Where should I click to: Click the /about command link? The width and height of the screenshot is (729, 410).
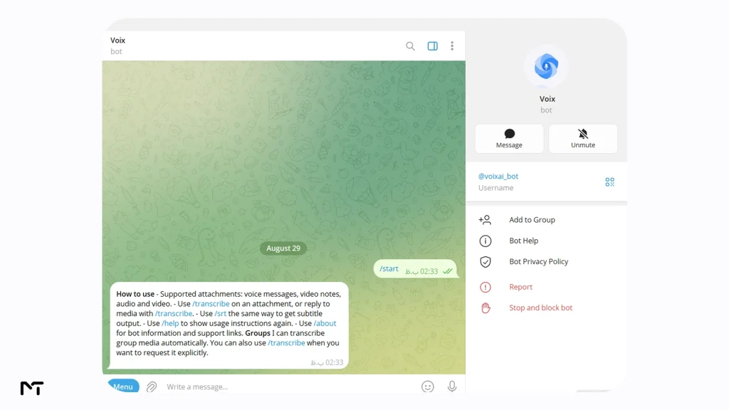click(x=325, y=323)
